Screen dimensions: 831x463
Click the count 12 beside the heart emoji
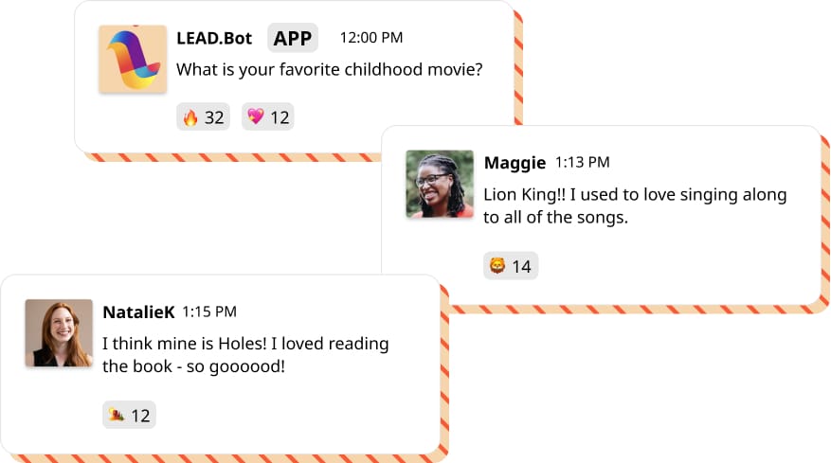tap(280, 117)
